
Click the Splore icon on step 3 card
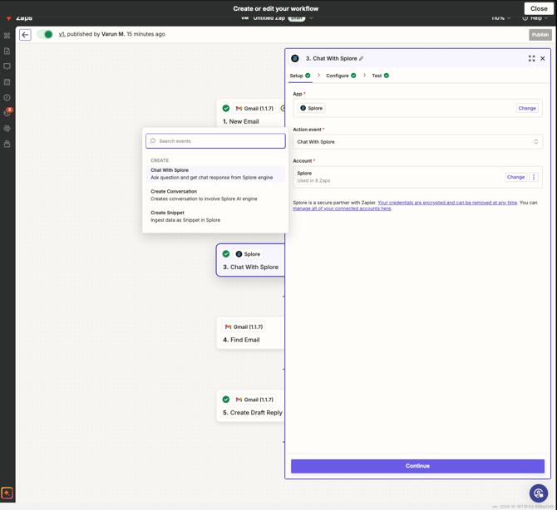point(239,254)
